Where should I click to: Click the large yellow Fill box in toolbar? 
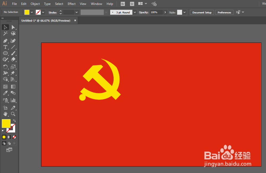(6, 123)
